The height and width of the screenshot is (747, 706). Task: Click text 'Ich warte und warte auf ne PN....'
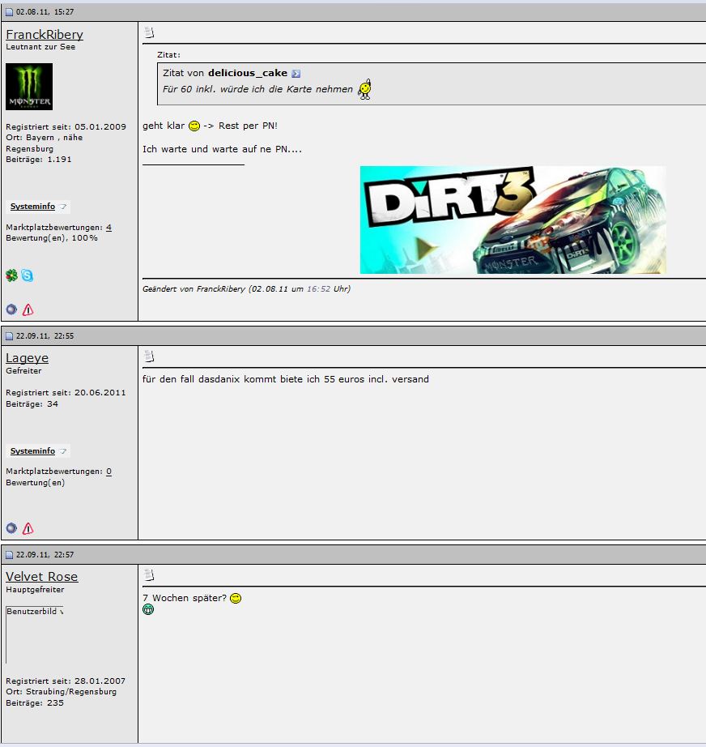click(222, 149)
